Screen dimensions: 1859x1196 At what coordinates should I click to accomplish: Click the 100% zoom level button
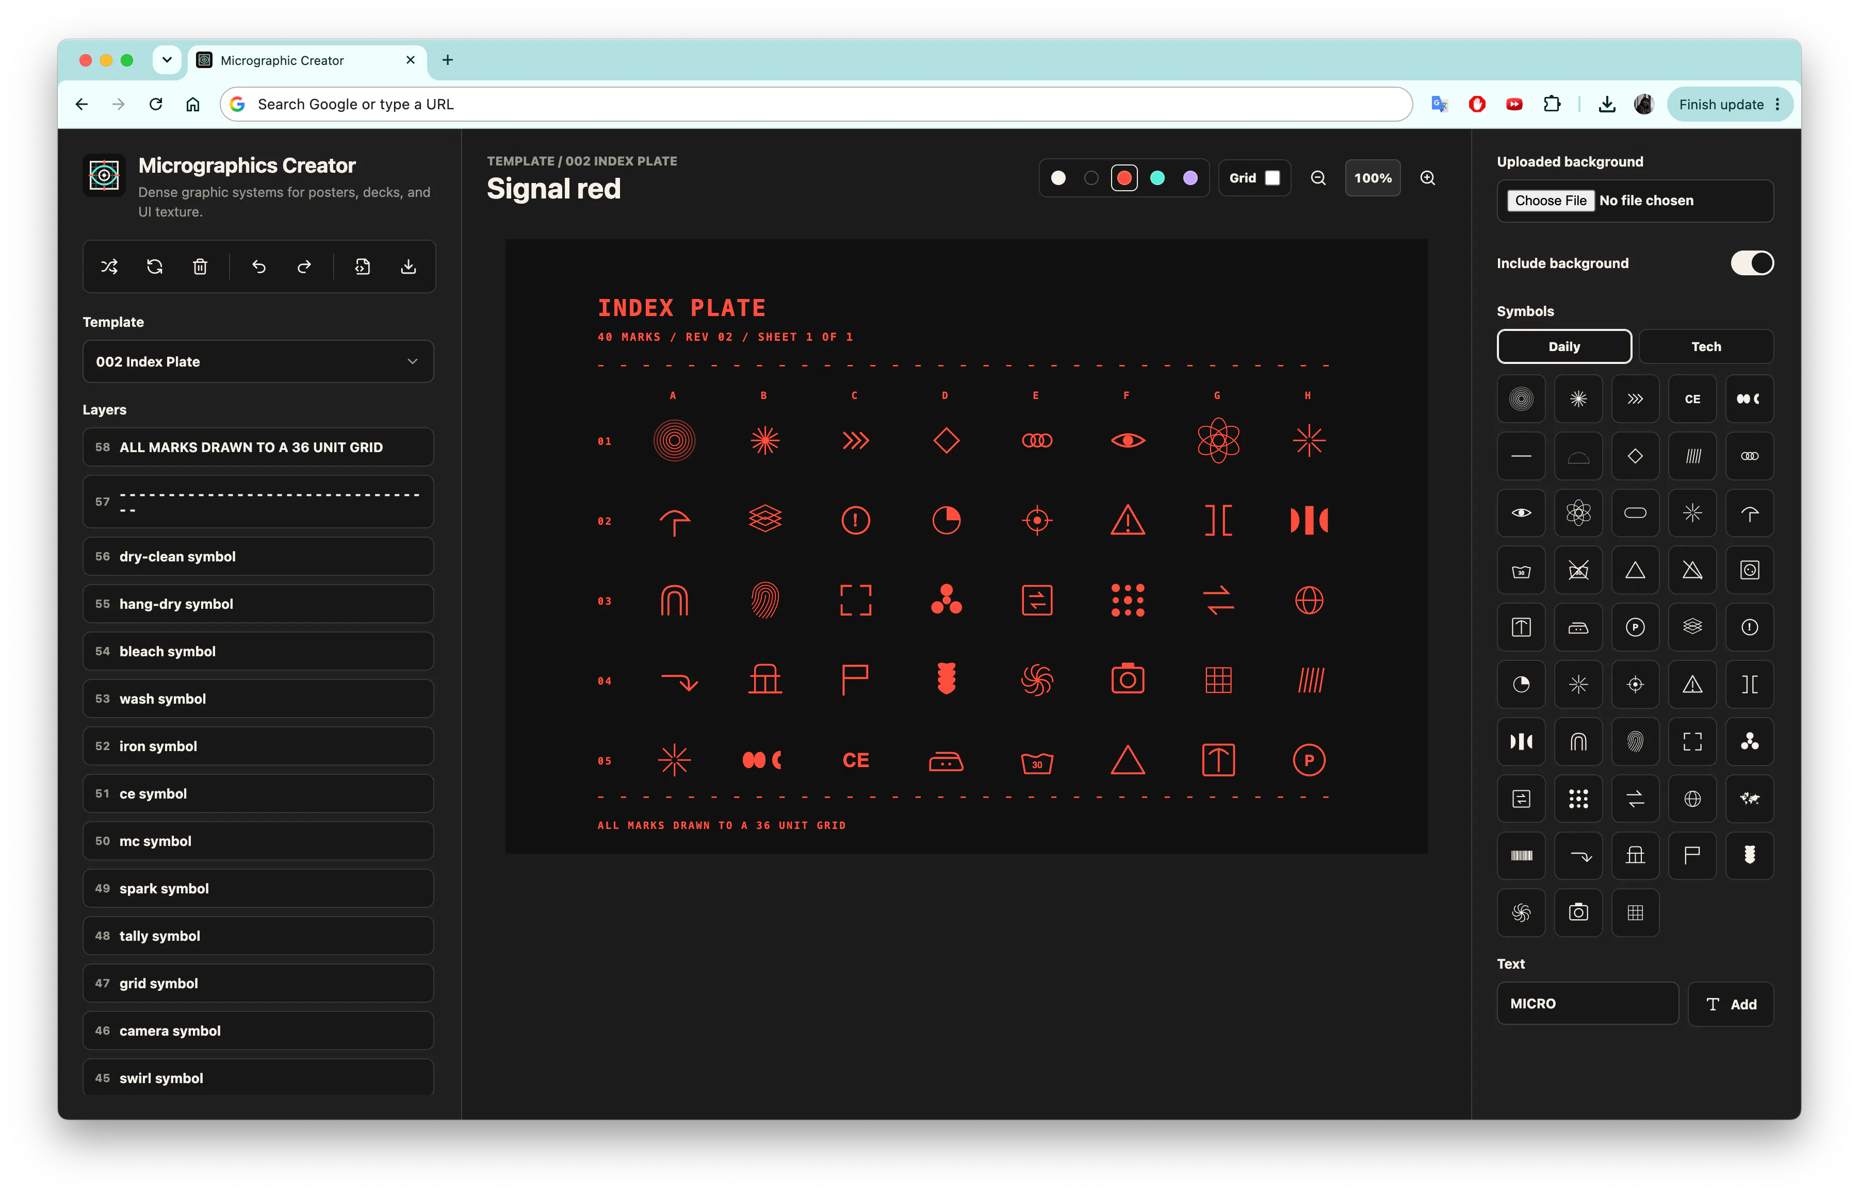[1373, 178]
